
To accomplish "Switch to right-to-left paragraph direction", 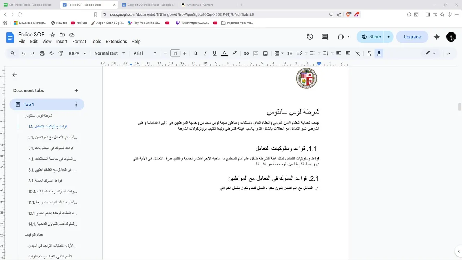I will coord(379,53).
